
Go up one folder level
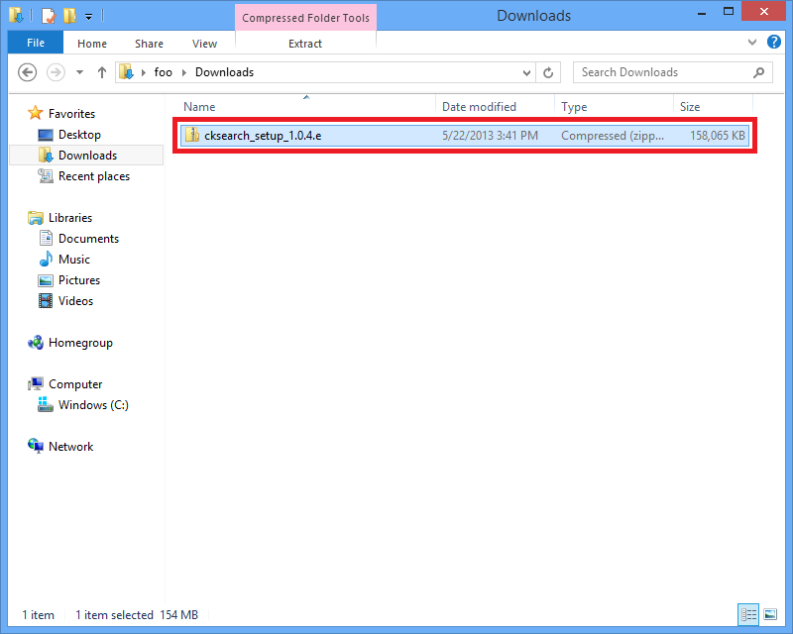(x=102, y=72)
